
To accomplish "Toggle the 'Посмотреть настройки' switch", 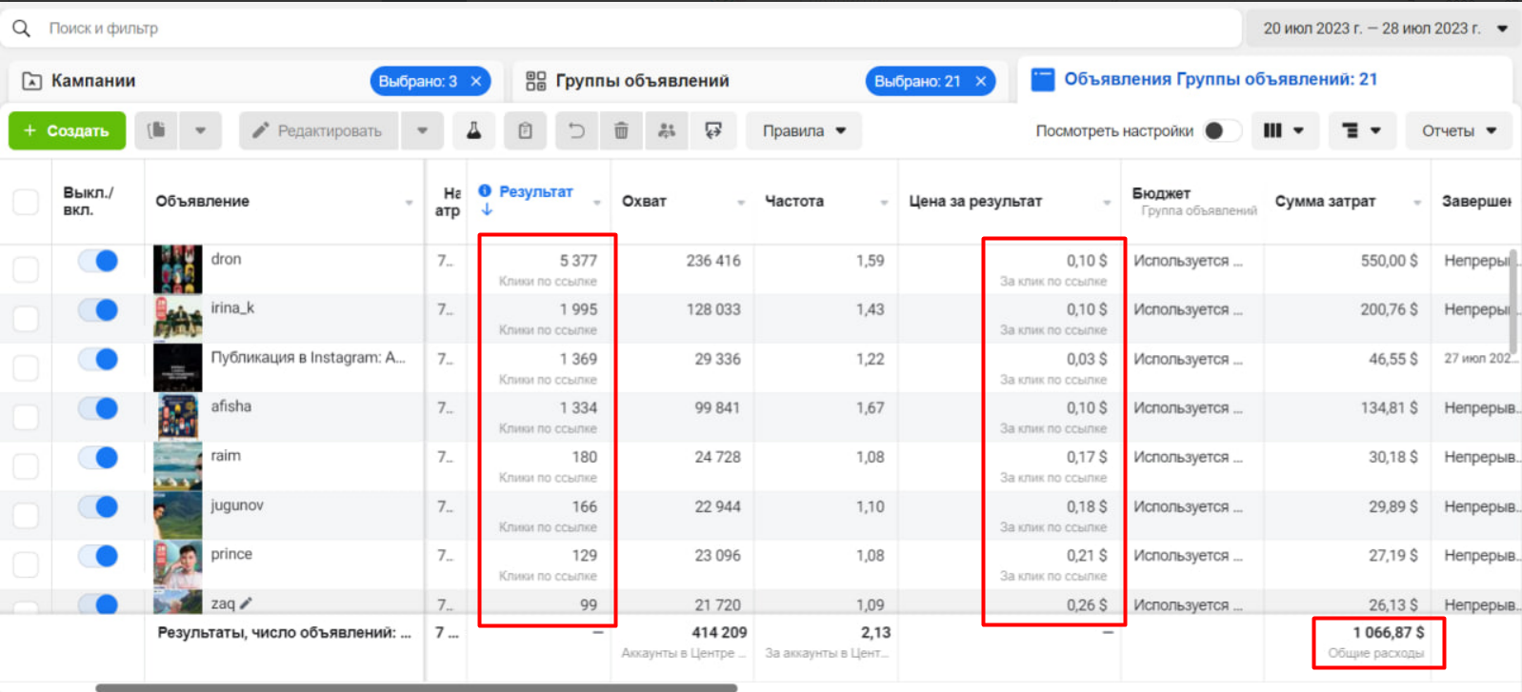I will point(1221,130).
